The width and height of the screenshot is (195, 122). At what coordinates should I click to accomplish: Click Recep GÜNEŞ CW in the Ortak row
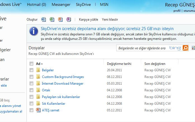click(158, 90)
